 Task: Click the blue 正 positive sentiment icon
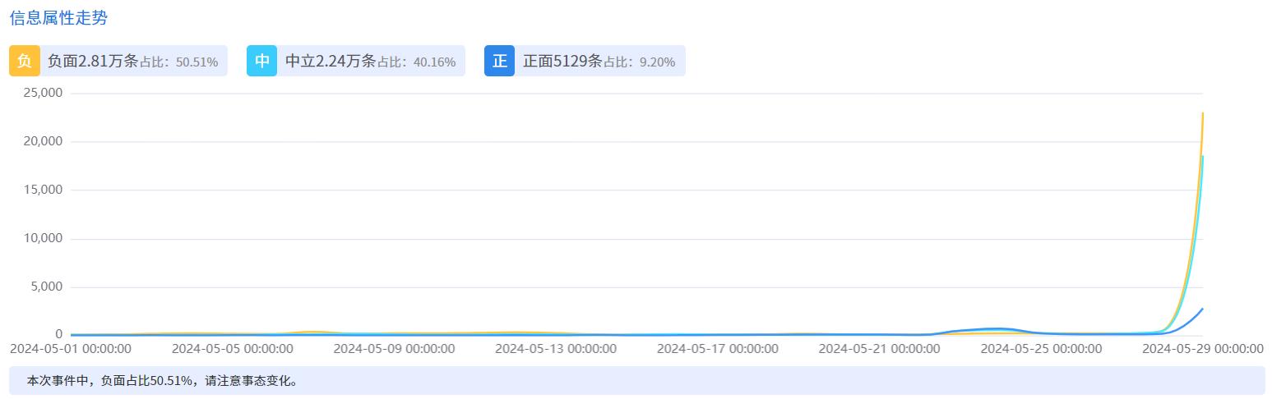tap(500, 61)
